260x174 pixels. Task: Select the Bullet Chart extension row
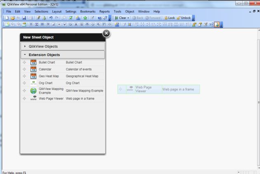[63, 62]
